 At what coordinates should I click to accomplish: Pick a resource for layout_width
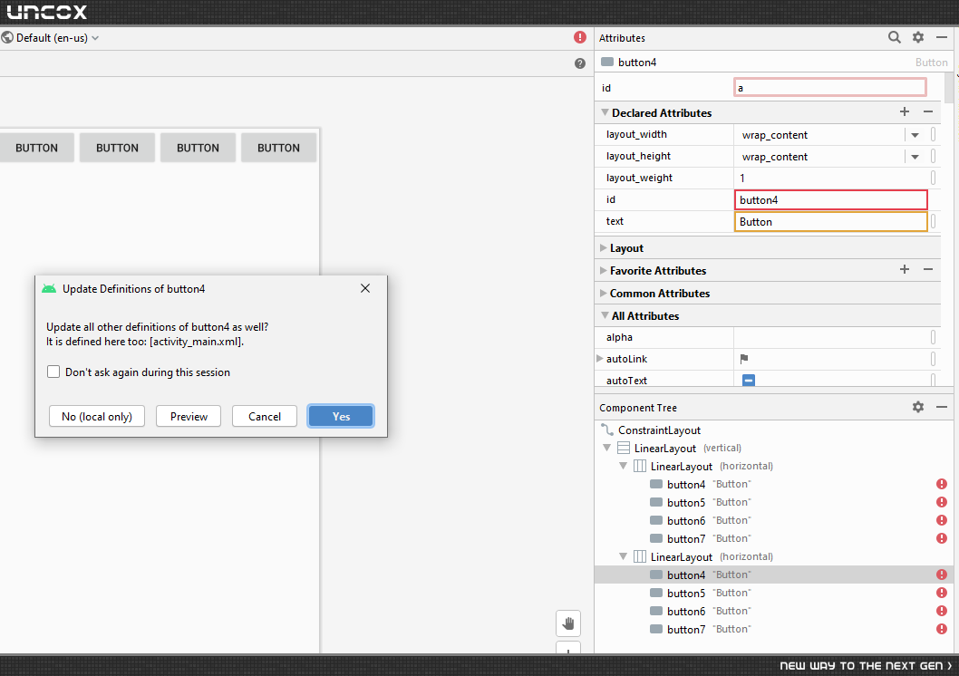tap(933, 134)
